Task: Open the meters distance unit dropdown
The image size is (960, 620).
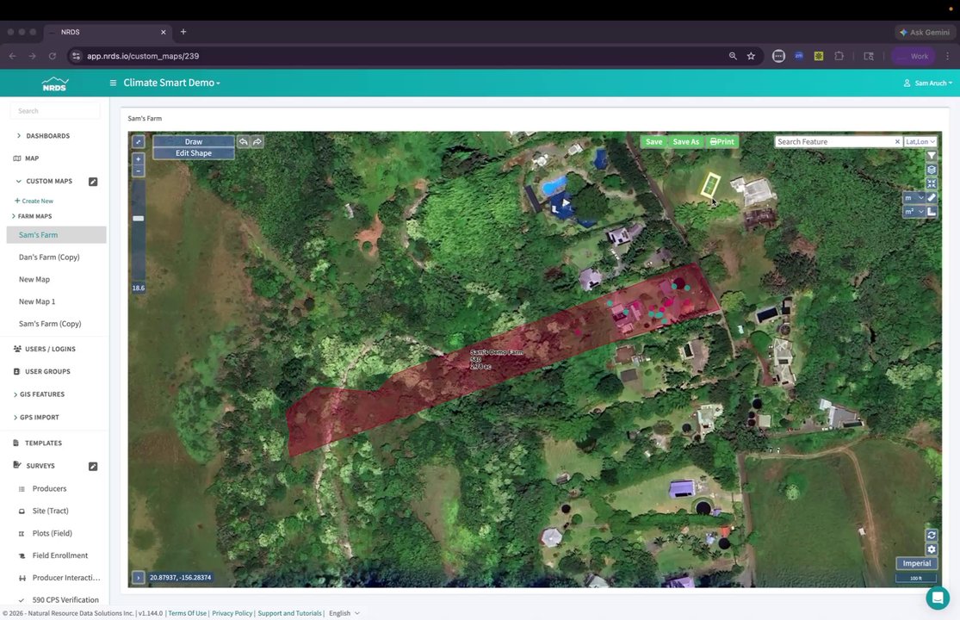Action: click(914, 198)
